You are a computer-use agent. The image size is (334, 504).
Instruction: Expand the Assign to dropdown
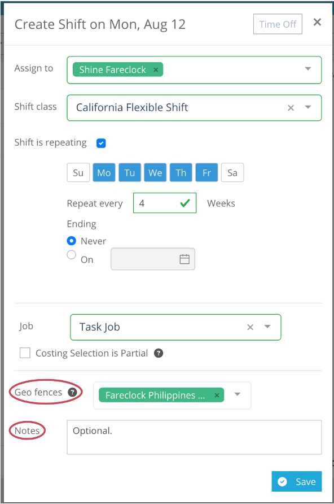pyautogui.click(x=308, y=68)
